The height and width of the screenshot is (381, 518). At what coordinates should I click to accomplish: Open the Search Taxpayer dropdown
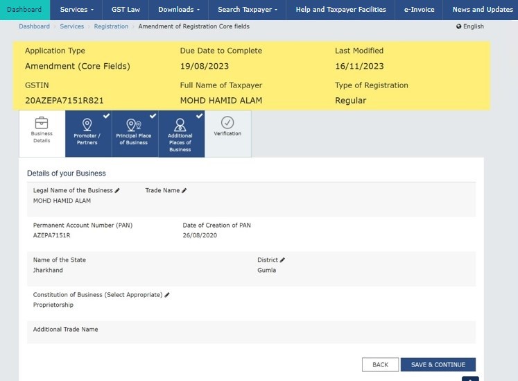[248, 10]
